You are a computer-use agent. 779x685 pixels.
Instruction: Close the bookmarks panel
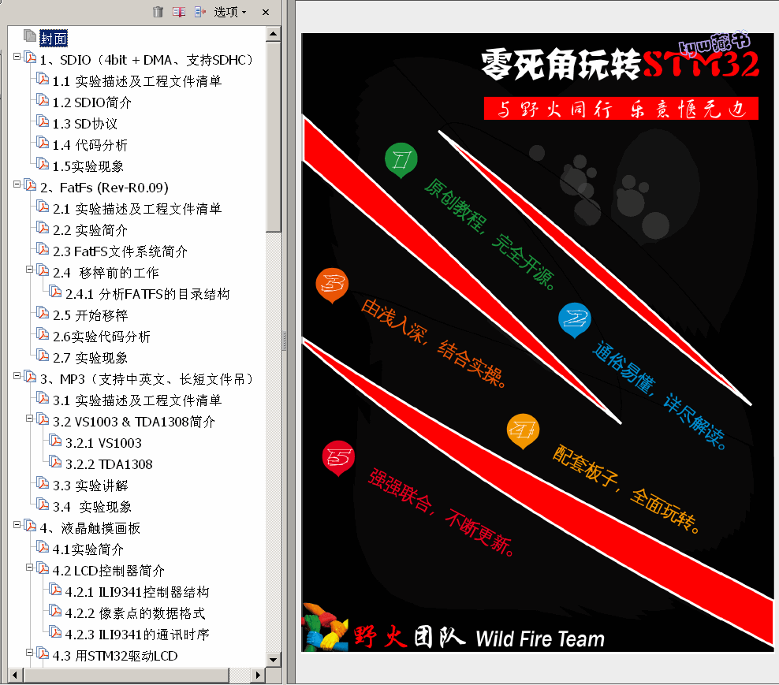click(266, 13)
